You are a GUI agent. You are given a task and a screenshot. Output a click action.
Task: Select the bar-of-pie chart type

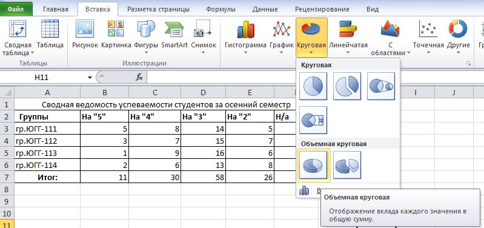[313, 120]
